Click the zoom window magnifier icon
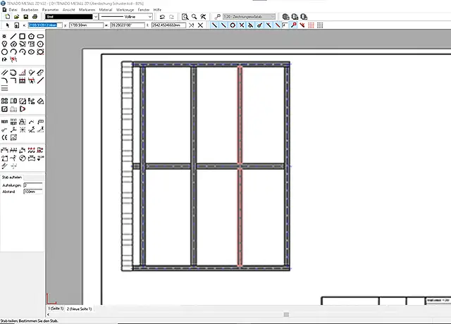The height and width of the screenshot is (324, 451). 184,16
